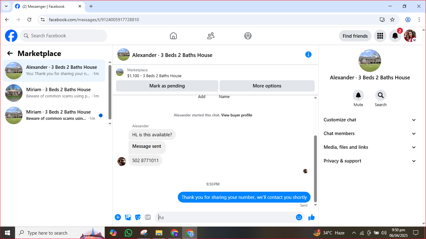Open unread Miriam chat with blue dot
This screenshot has height=239, width=426.
pyautogui.click(x=54, y=115)
